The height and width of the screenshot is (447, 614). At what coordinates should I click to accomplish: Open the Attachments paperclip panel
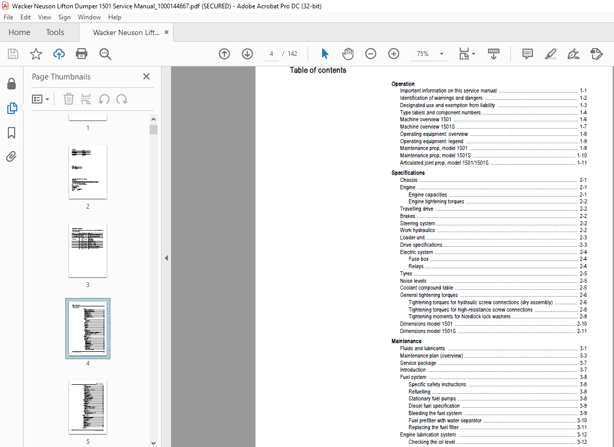click(12, 156)
